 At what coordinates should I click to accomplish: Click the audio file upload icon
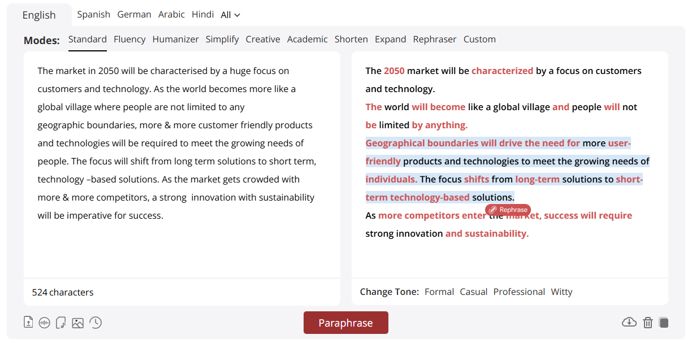point(61,323)
